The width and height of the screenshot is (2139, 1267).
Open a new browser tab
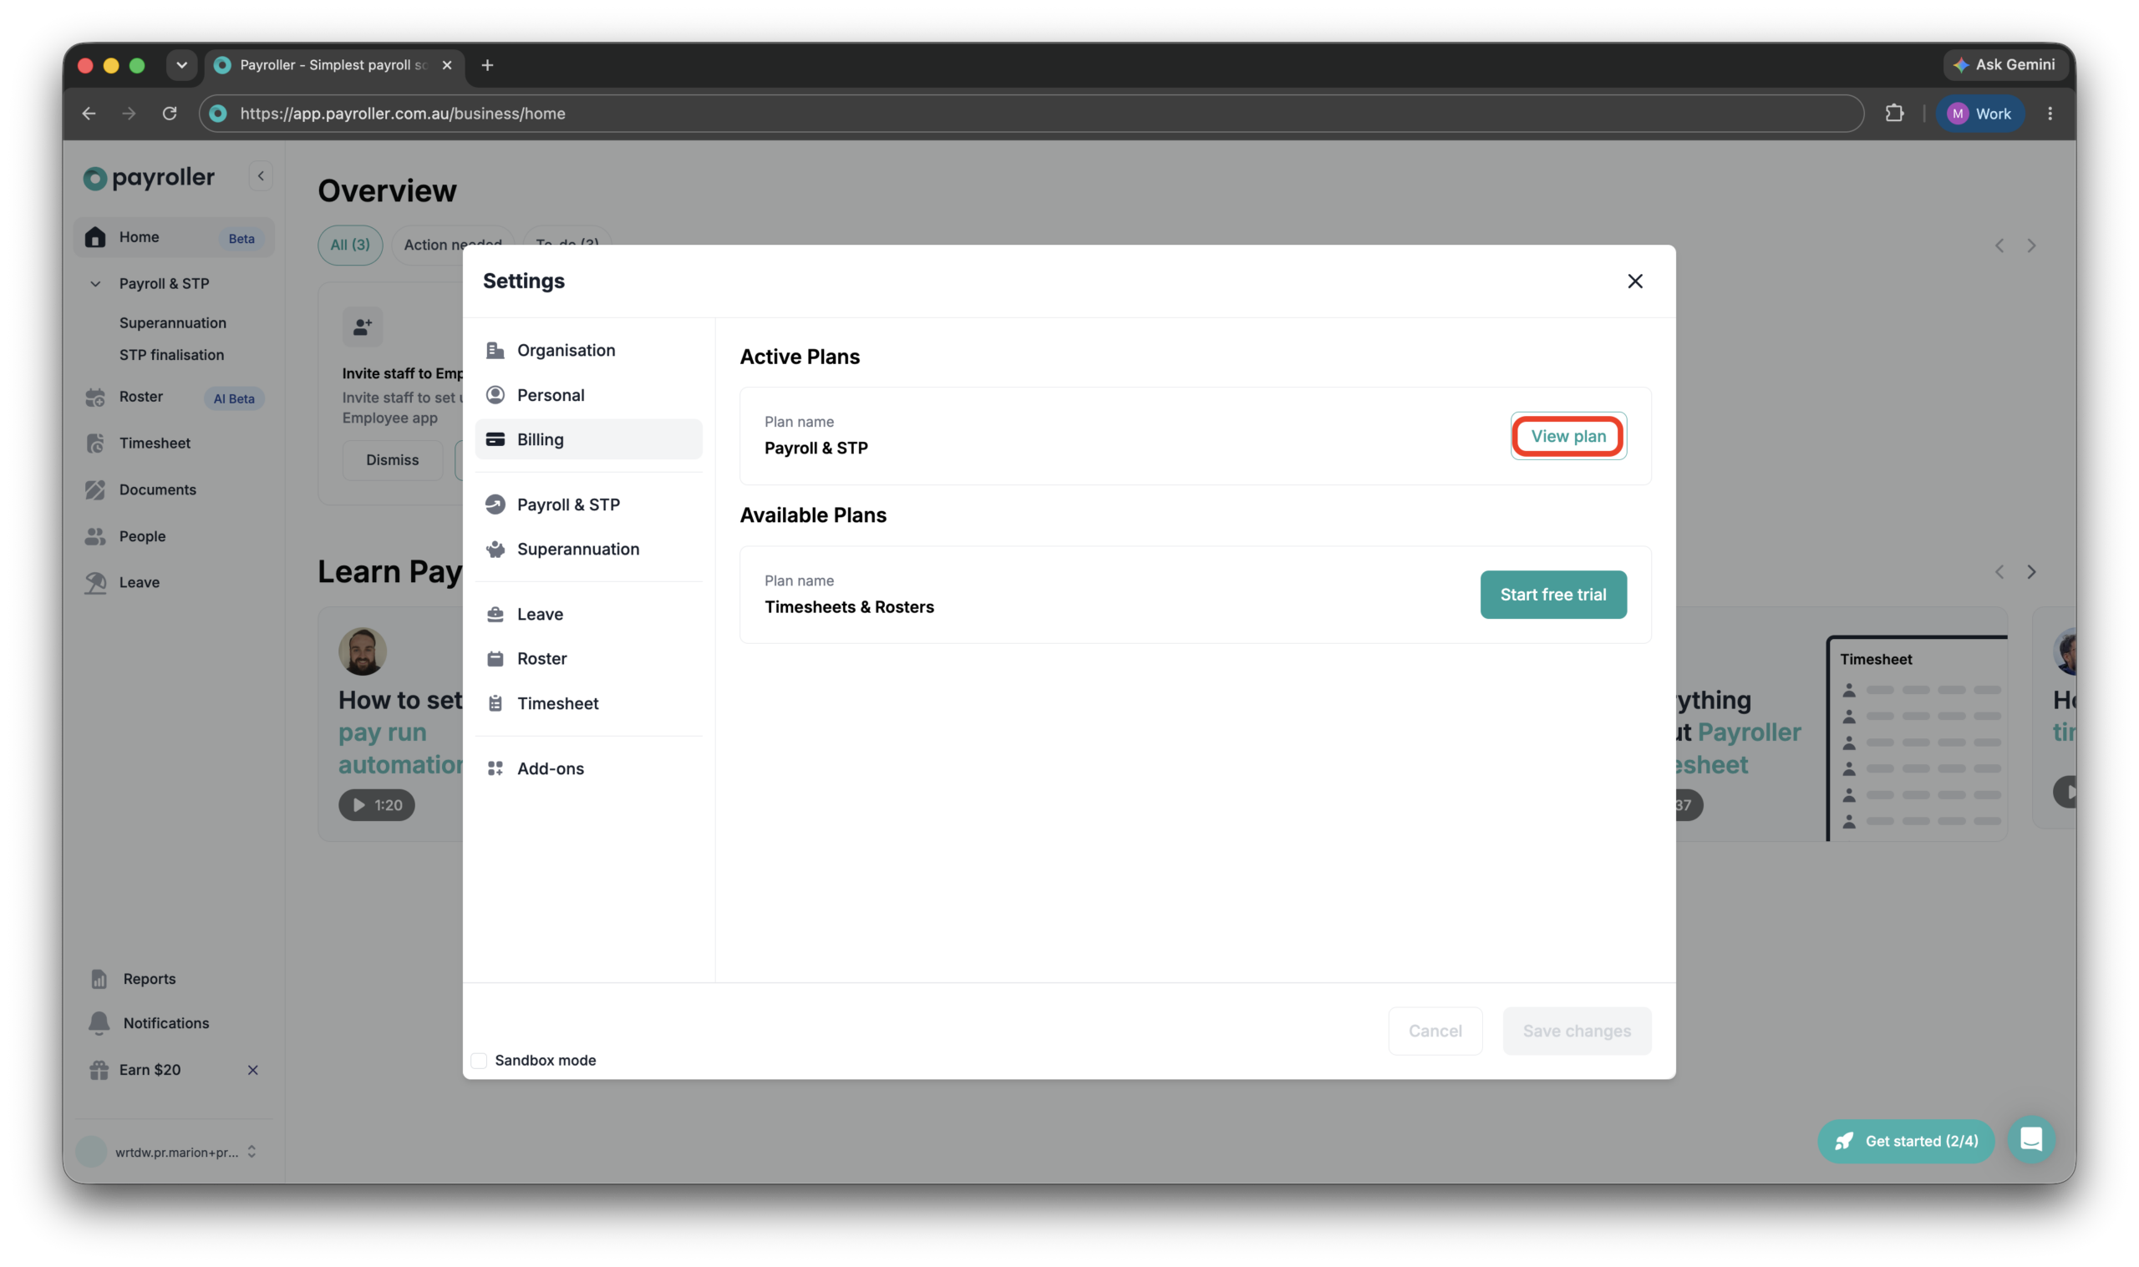pos(488,66)
